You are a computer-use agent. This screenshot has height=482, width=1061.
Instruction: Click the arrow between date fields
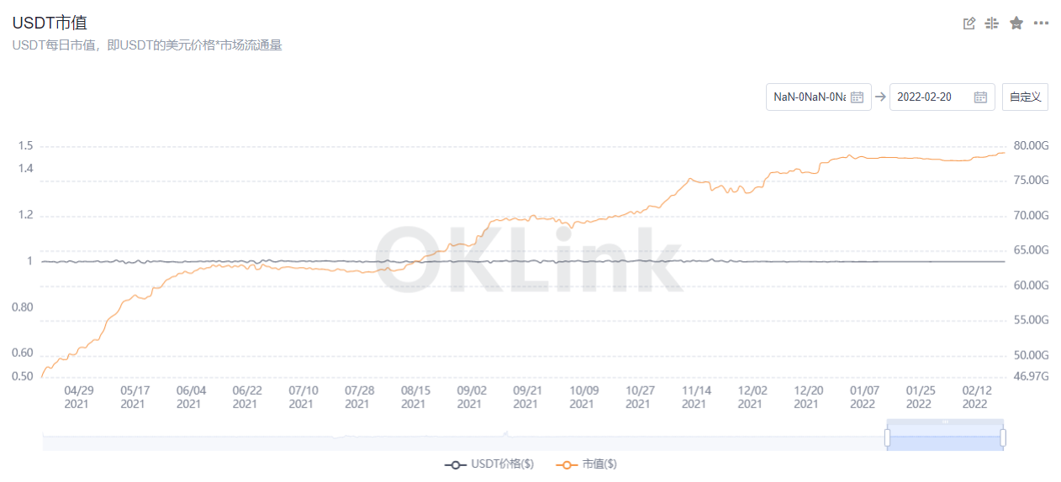point(880,97)
